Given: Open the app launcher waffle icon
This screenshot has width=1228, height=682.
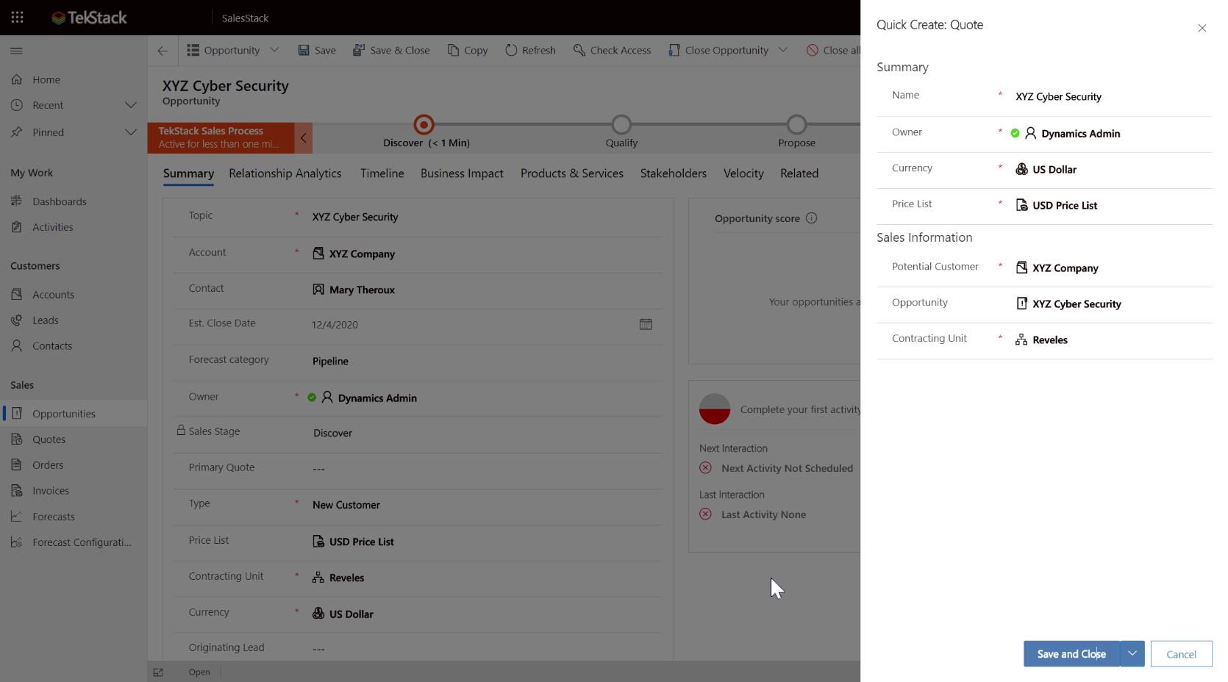Looking at the screenshot, I should pos(17,18).
